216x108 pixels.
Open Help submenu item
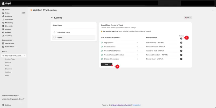(x=7, y=75)
